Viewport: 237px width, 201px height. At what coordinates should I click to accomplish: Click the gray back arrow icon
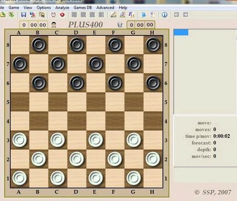[176, 14]
